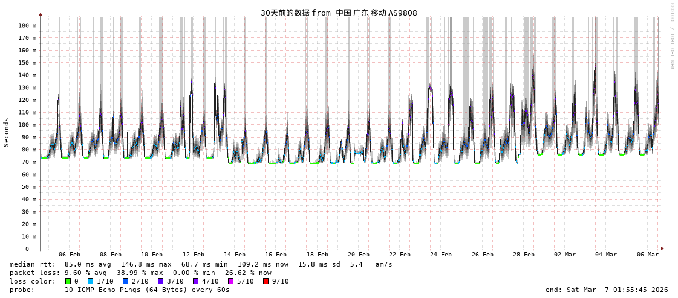Click the median rtt statistics line
678x298 pixels.
[201, 264]
